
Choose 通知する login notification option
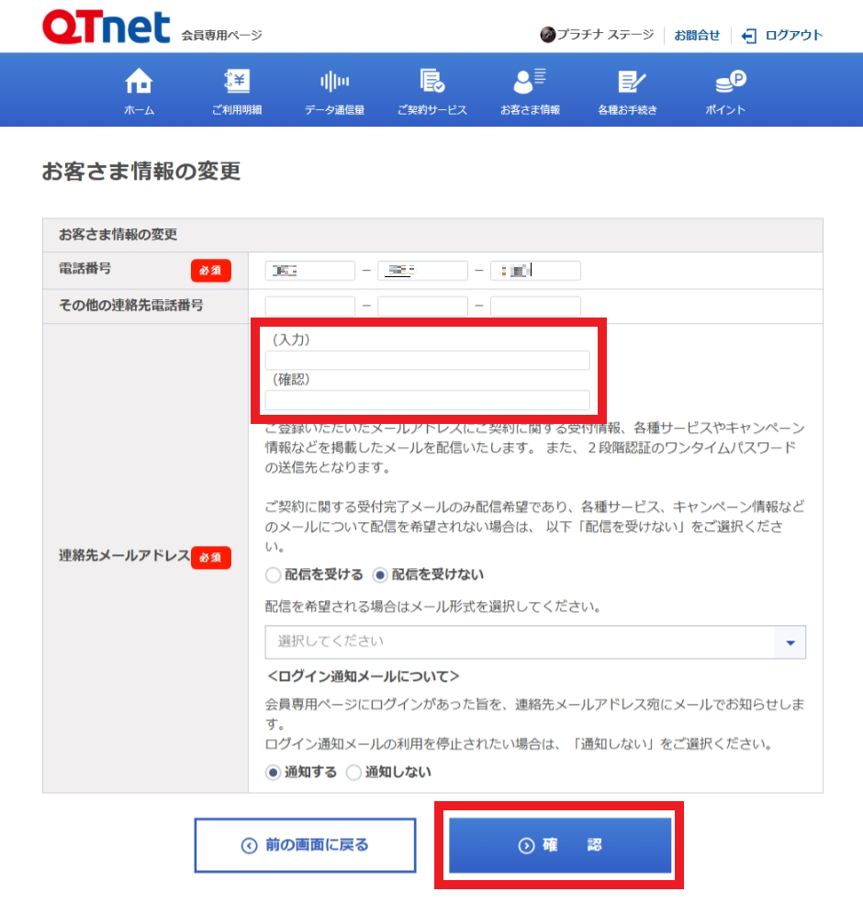click(273, 773)
